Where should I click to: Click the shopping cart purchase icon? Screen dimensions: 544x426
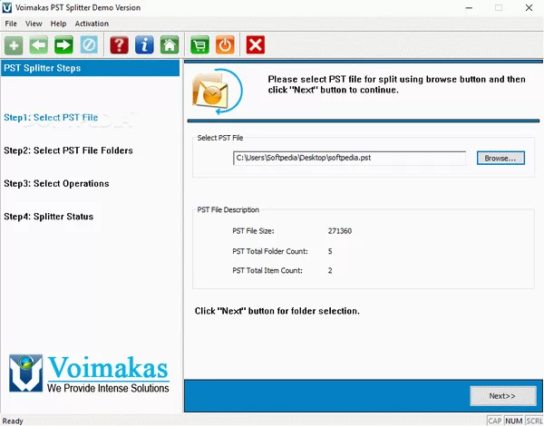pos(199,44)
